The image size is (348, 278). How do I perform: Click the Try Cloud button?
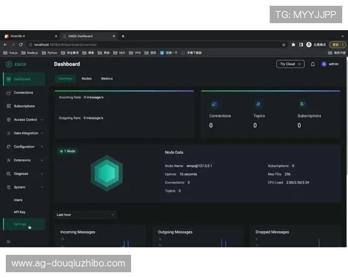[290, 64]
